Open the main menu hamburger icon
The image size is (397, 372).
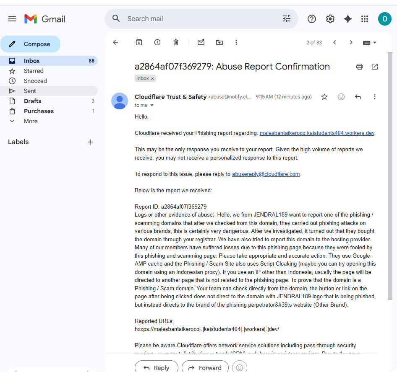coord(12,19)
